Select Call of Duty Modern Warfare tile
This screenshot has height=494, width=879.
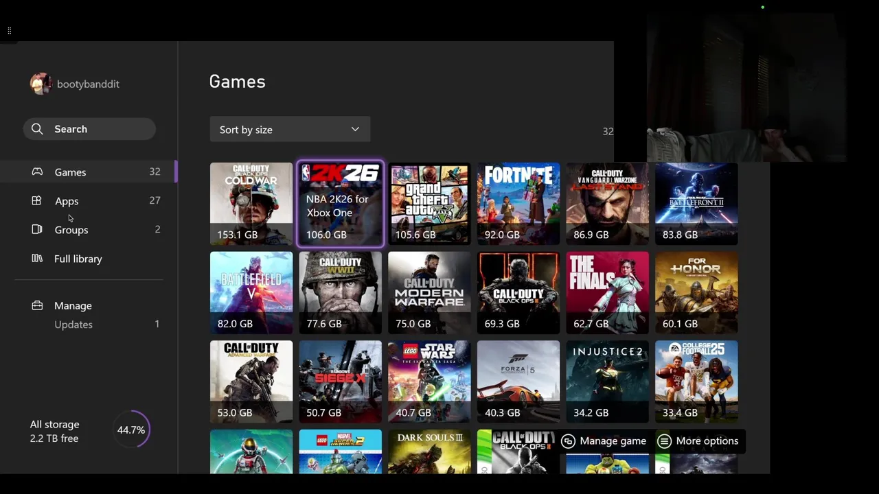click(429, 293)
